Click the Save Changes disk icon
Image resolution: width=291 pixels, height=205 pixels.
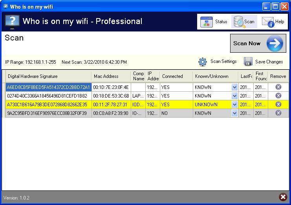(248, 62)
